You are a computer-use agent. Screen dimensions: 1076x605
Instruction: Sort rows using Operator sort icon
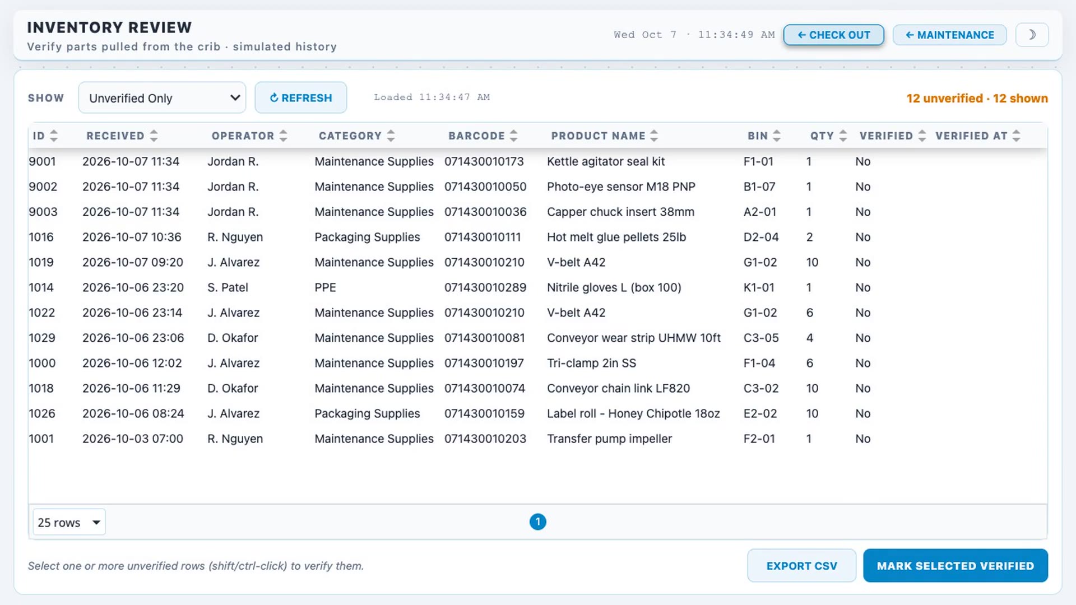tap(283, 136)
